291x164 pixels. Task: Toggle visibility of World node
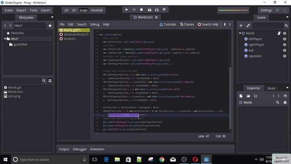(x=285, y=33)
